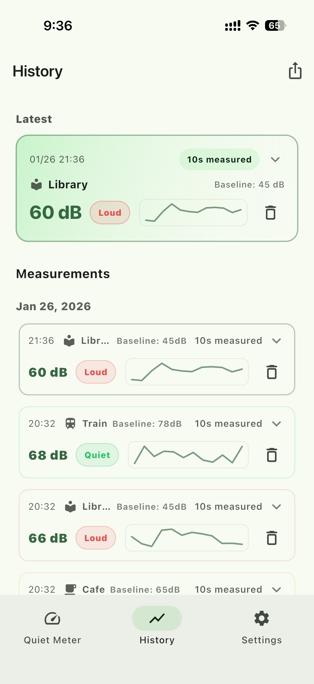314x684 pixels.
Task: Open the Train 68 dB noise graph
Action: pyautogui.click(x=188, y=455)
